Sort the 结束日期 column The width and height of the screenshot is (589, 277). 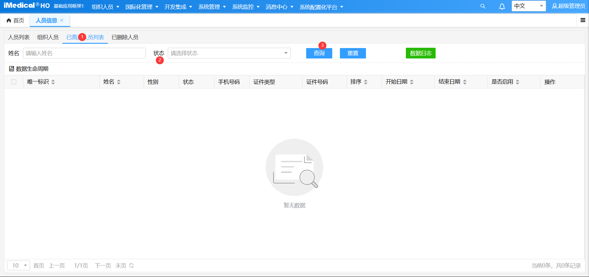point(465,82)
